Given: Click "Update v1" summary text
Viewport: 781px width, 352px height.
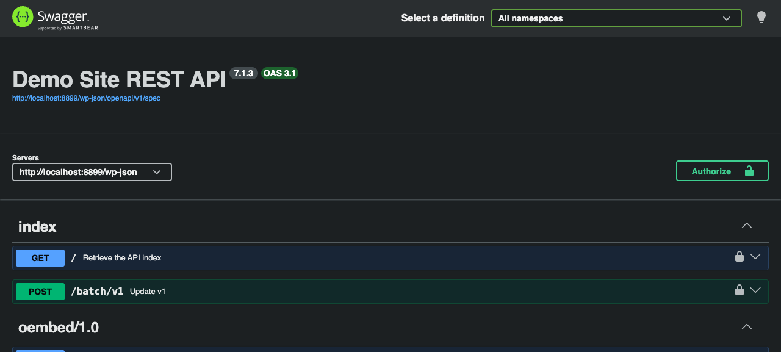Looking at the screenshot, I should coord(148,292).
